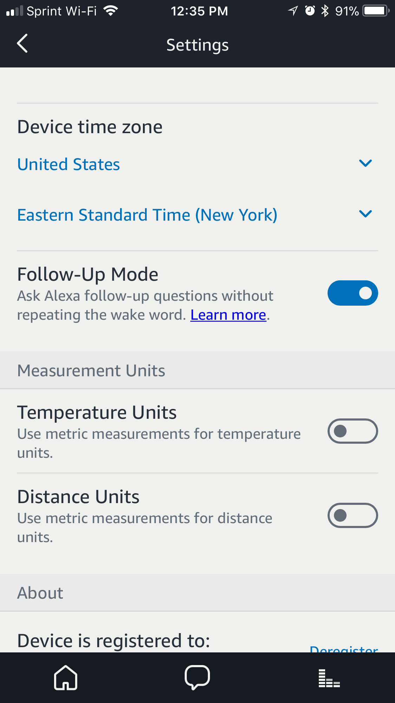Tap the Measurement Units section header
The image size is (395, 703).
tap(91, 371)
